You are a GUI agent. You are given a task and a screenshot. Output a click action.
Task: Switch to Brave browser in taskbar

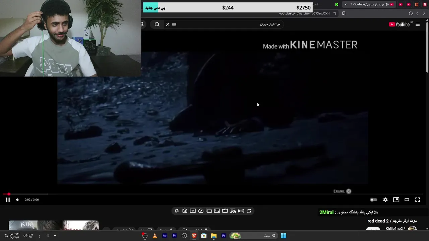click(x=194, y=236)
